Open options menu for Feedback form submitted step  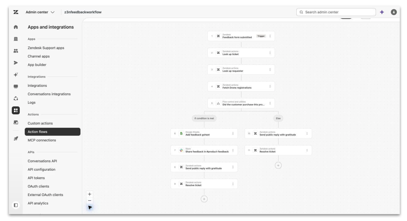pos(270,36)
